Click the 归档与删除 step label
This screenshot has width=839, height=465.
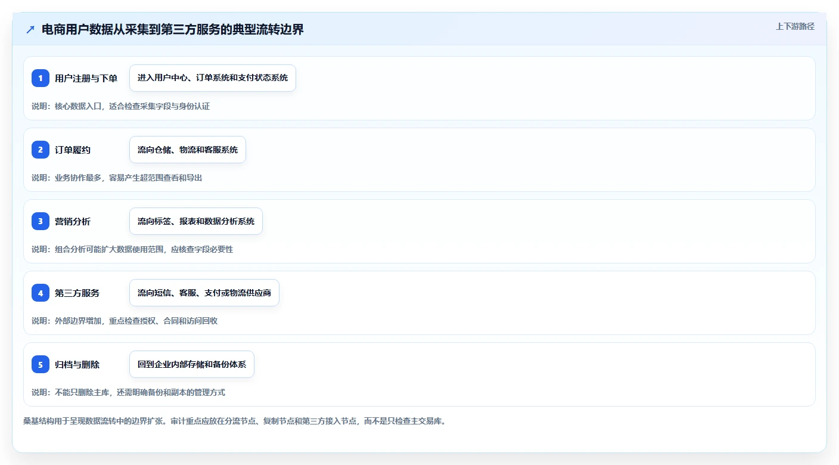click(77, 364)
